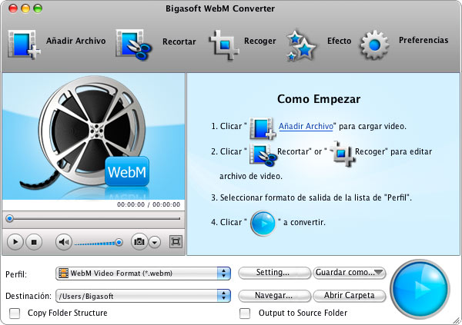Click the red close window button
The width and height of the screenshot is (462, 325).
pos(13,8)
